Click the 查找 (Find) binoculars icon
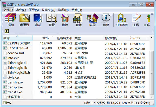The width and height of the screenshot is (156, 107). (x=77, y=18)
